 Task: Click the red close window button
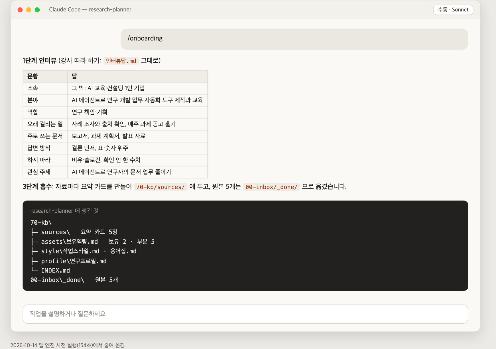[x=20, y=10]
